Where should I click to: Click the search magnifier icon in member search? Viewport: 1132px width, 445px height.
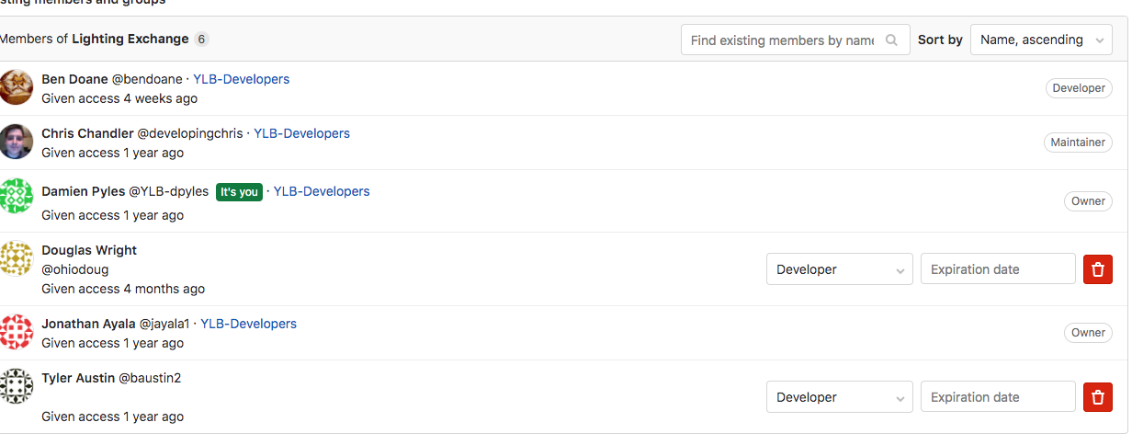pyautogui.click(x=891, y=40)
